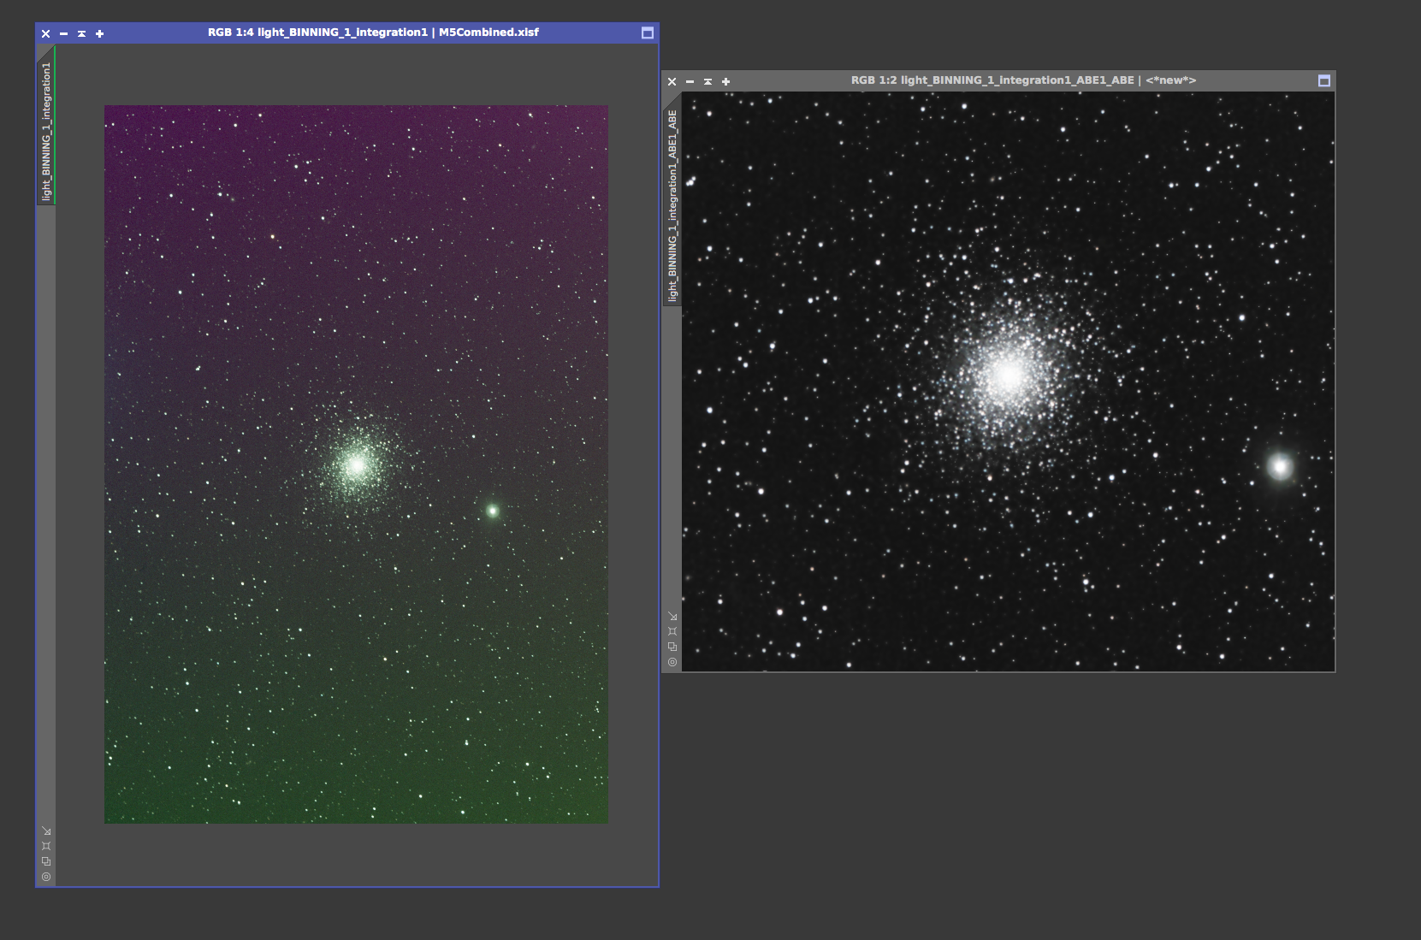This screenshot has width=1421, height=940.
Task: Iconize the M5Combined.xisf window
Action: tap(63, 34)
